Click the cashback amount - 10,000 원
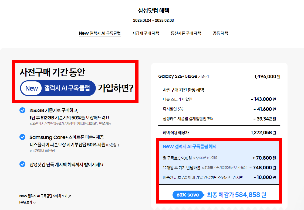 tap(265, 177)
